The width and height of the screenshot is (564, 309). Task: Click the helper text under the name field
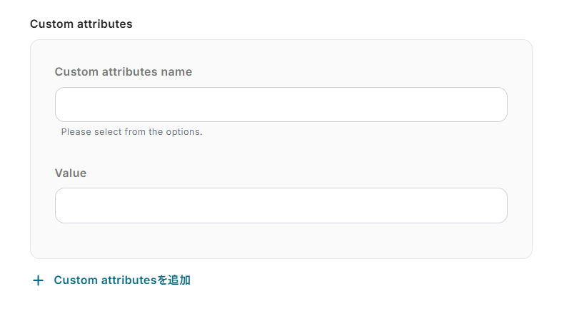[131, 132]
